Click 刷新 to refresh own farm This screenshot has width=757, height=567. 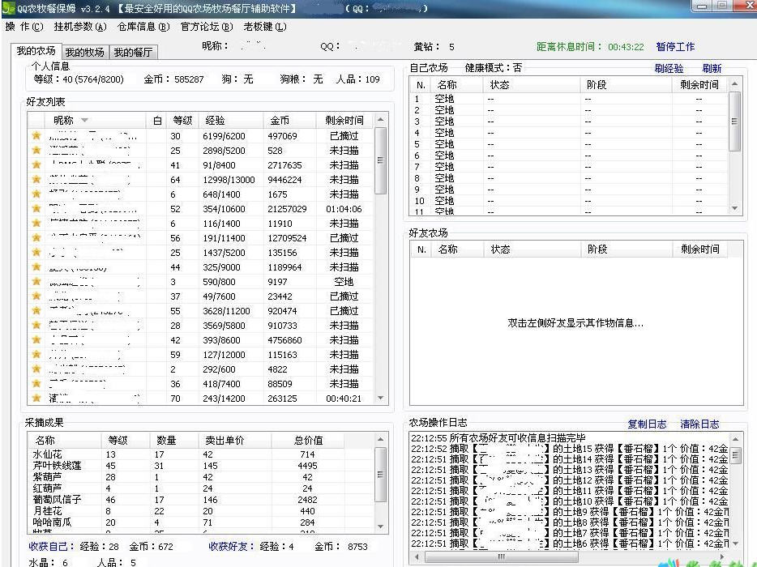(x=712, y=69)
